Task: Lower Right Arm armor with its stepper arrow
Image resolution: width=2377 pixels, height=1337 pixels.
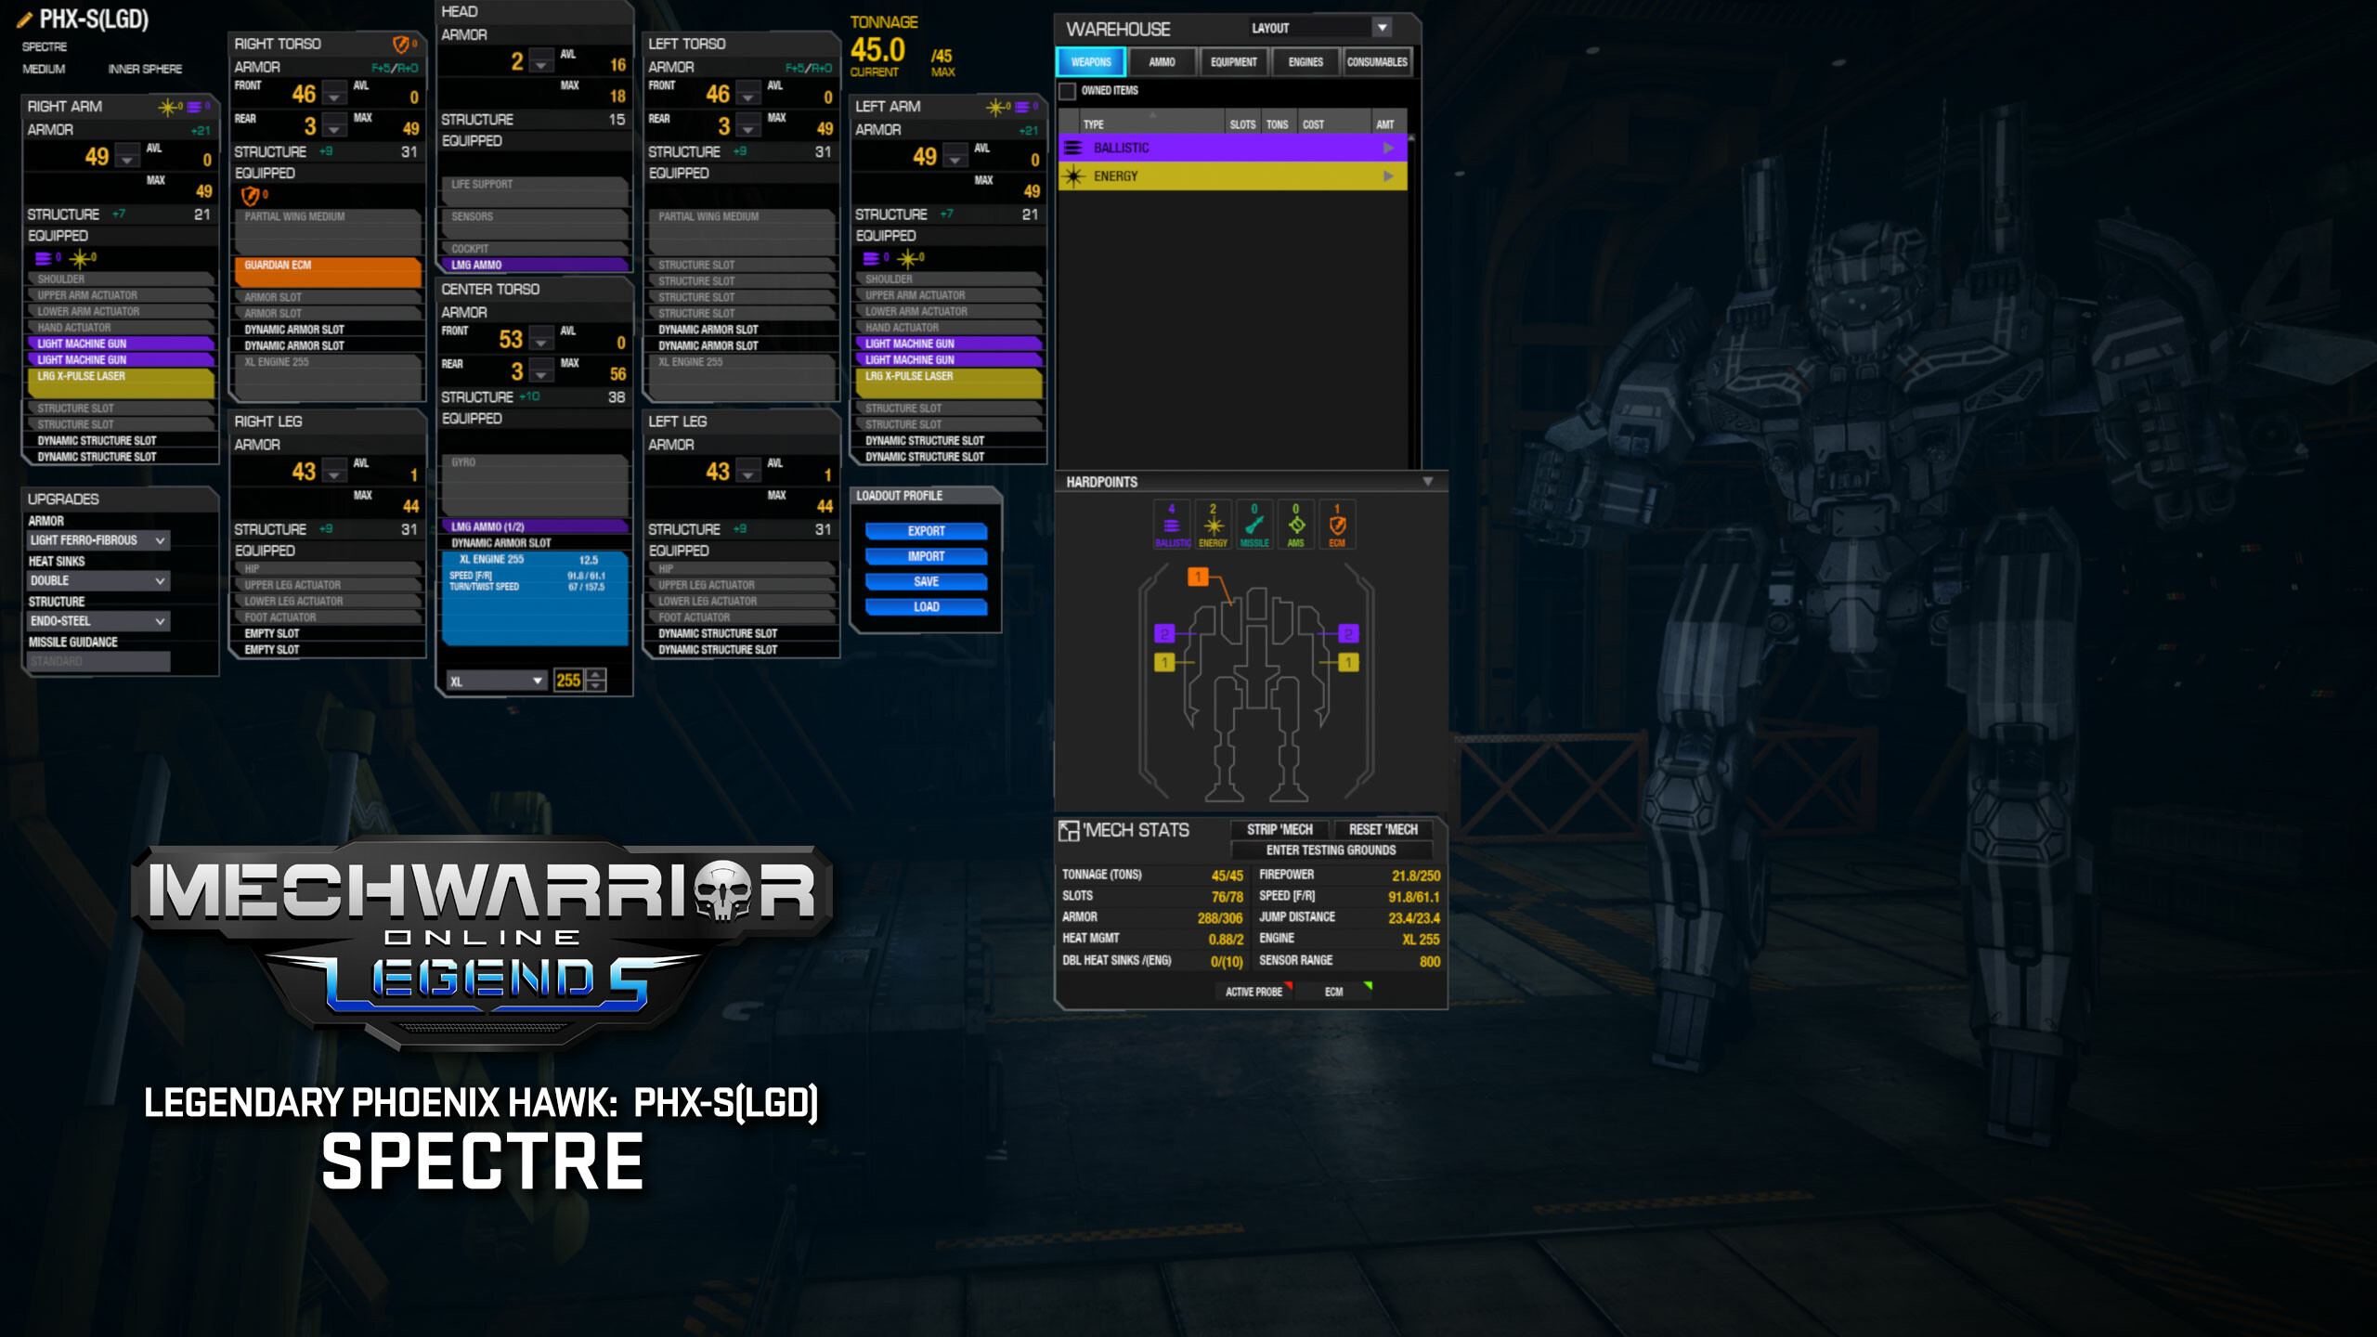Action: point(126,161)
